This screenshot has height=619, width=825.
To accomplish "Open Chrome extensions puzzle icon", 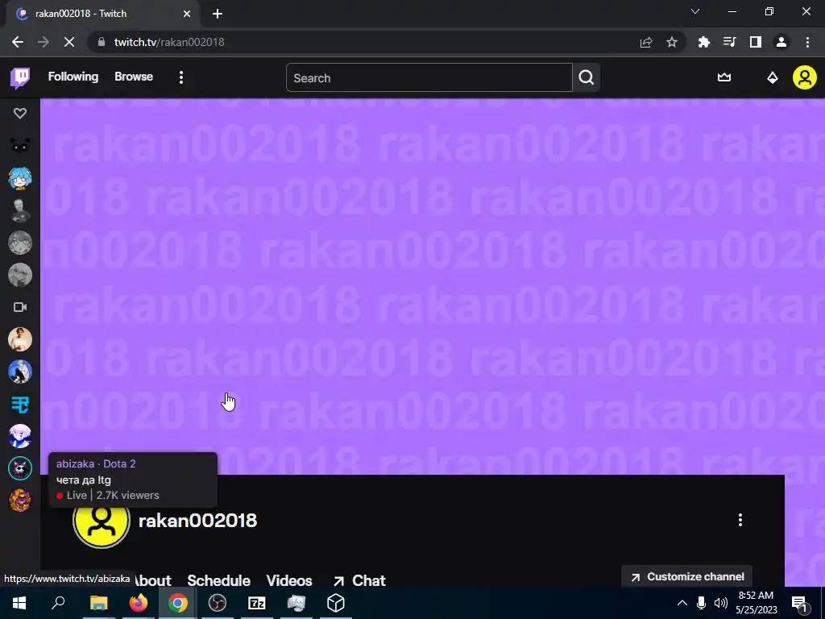I will (703, 42).
